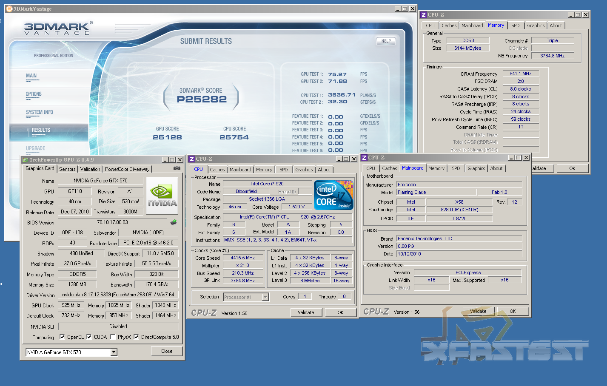Toggle the PhysX checkbox

(113, 337)
